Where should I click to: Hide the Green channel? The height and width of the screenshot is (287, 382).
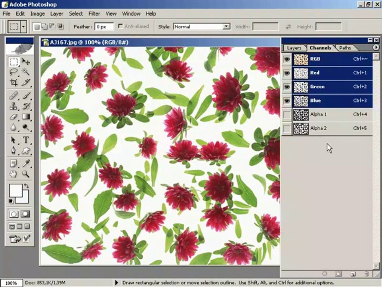287,87
